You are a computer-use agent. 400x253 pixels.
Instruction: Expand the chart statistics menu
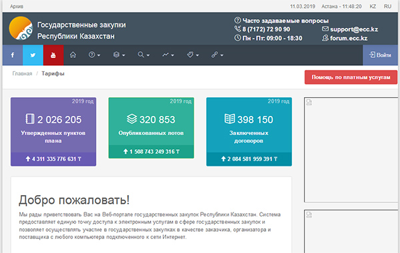(168, 55)
